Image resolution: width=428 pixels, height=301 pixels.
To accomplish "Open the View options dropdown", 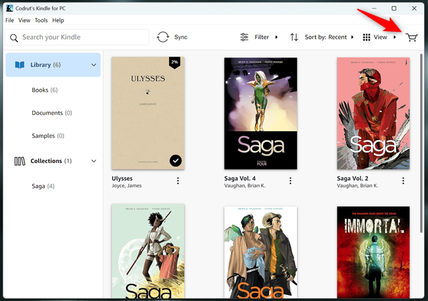I will coord(395,37).
